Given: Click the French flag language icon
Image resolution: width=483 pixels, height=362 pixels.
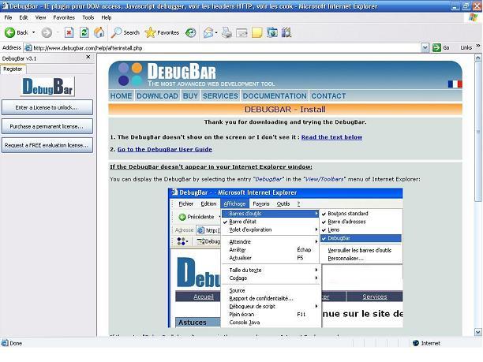Looking at the screenshot, I should [455, 84].
